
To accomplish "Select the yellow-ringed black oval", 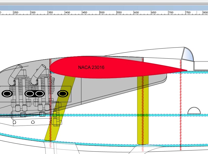I will [63, 94].
